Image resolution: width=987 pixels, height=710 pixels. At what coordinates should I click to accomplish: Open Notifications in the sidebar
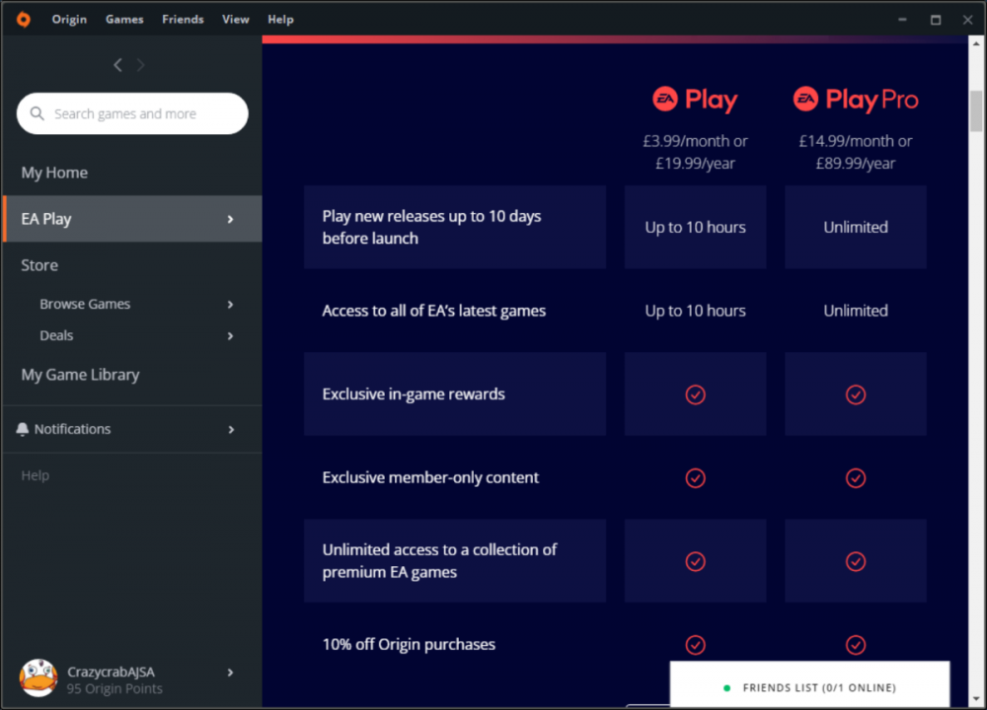(x=72, y=429)
